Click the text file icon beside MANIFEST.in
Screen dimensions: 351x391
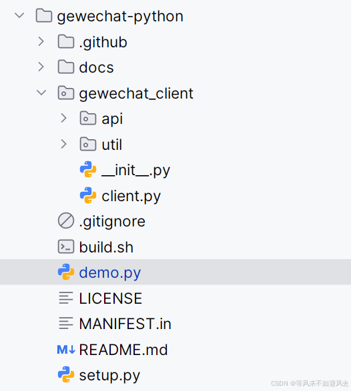[66, 323]
